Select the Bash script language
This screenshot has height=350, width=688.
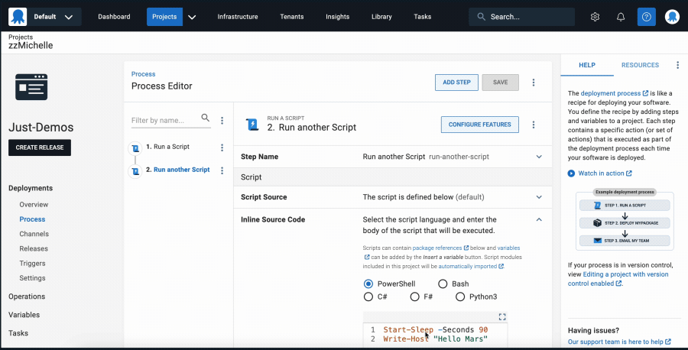point(443,284)
